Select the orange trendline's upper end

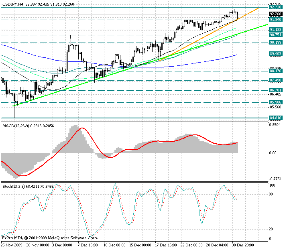coord(258,8)
